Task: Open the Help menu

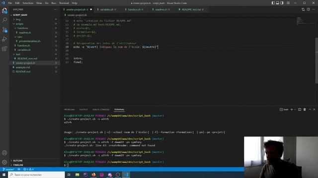Action: point(75,3)
